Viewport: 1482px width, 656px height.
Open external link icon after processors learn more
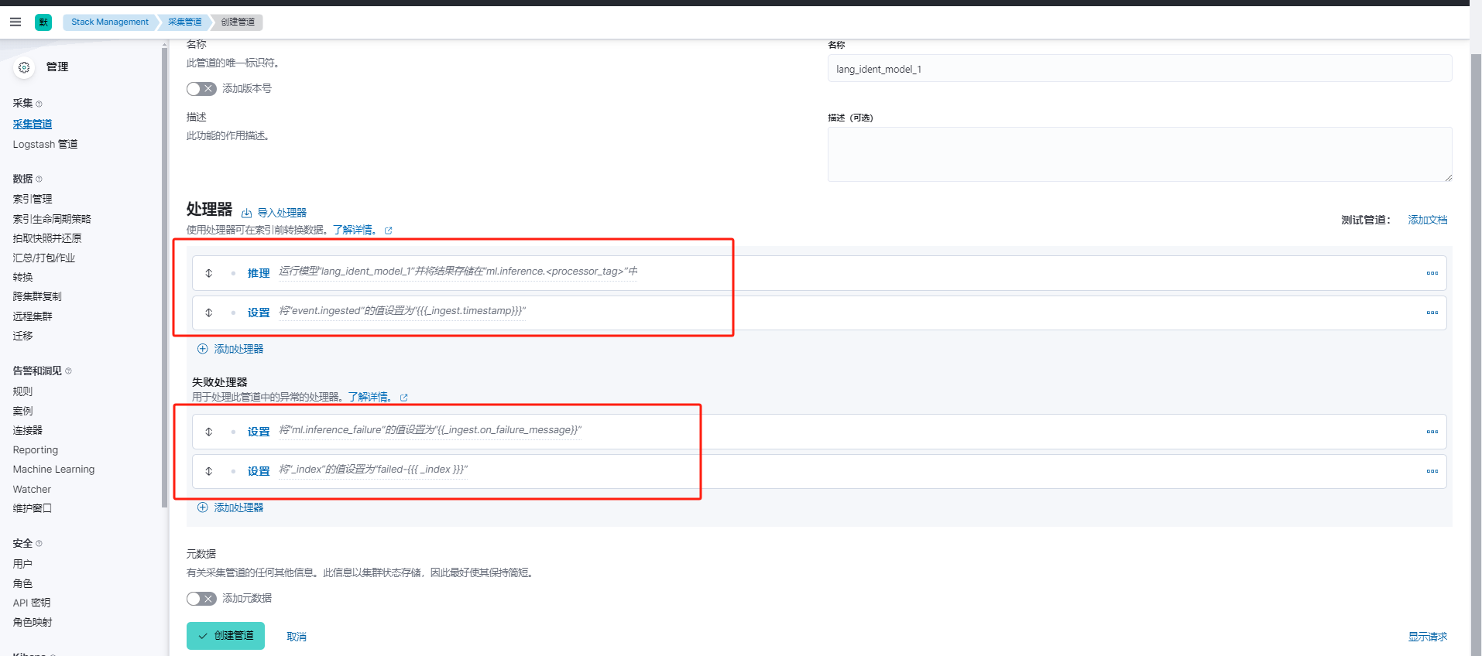[x=389, y=231]
